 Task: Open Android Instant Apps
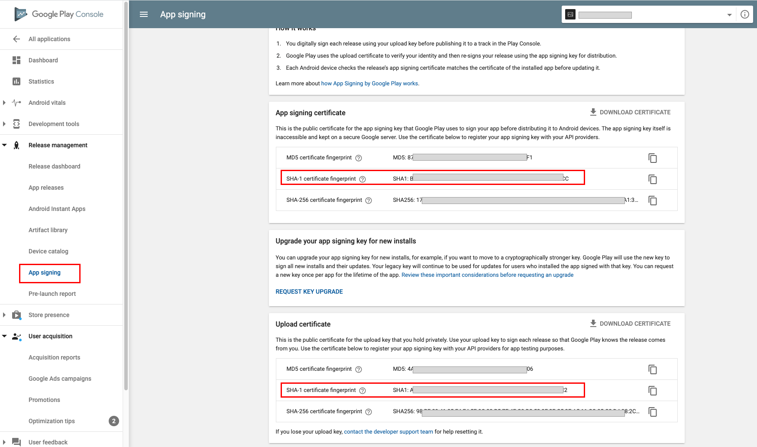tap(57, 209)
